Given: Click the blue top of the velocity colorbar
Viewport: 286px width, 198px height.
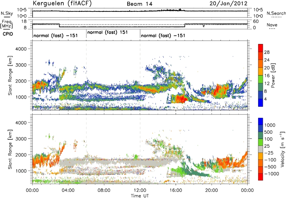Looking at the screenshot, I should [x=261, y=122].
